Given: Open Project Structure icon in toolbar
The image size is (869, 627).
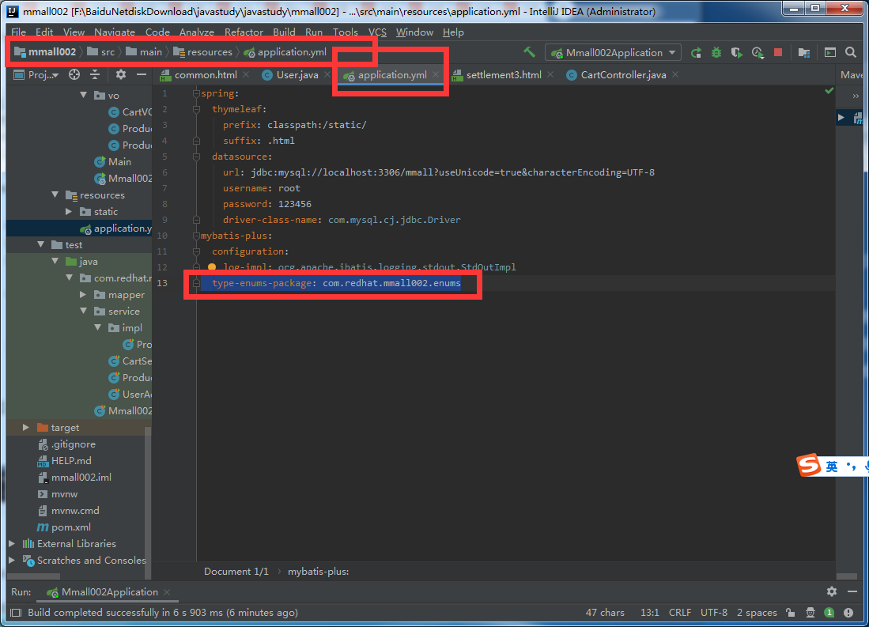Looking at the screenshot, I should (803, 53).
